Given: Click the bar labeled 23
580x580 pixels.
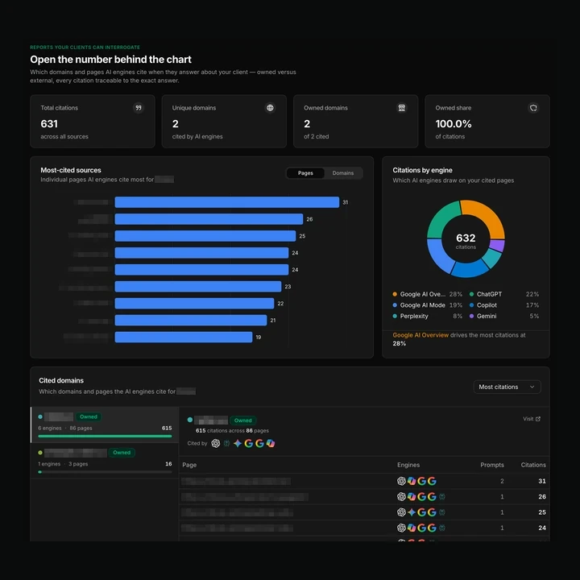Looking at the screenshot, I should coord(198,287).
